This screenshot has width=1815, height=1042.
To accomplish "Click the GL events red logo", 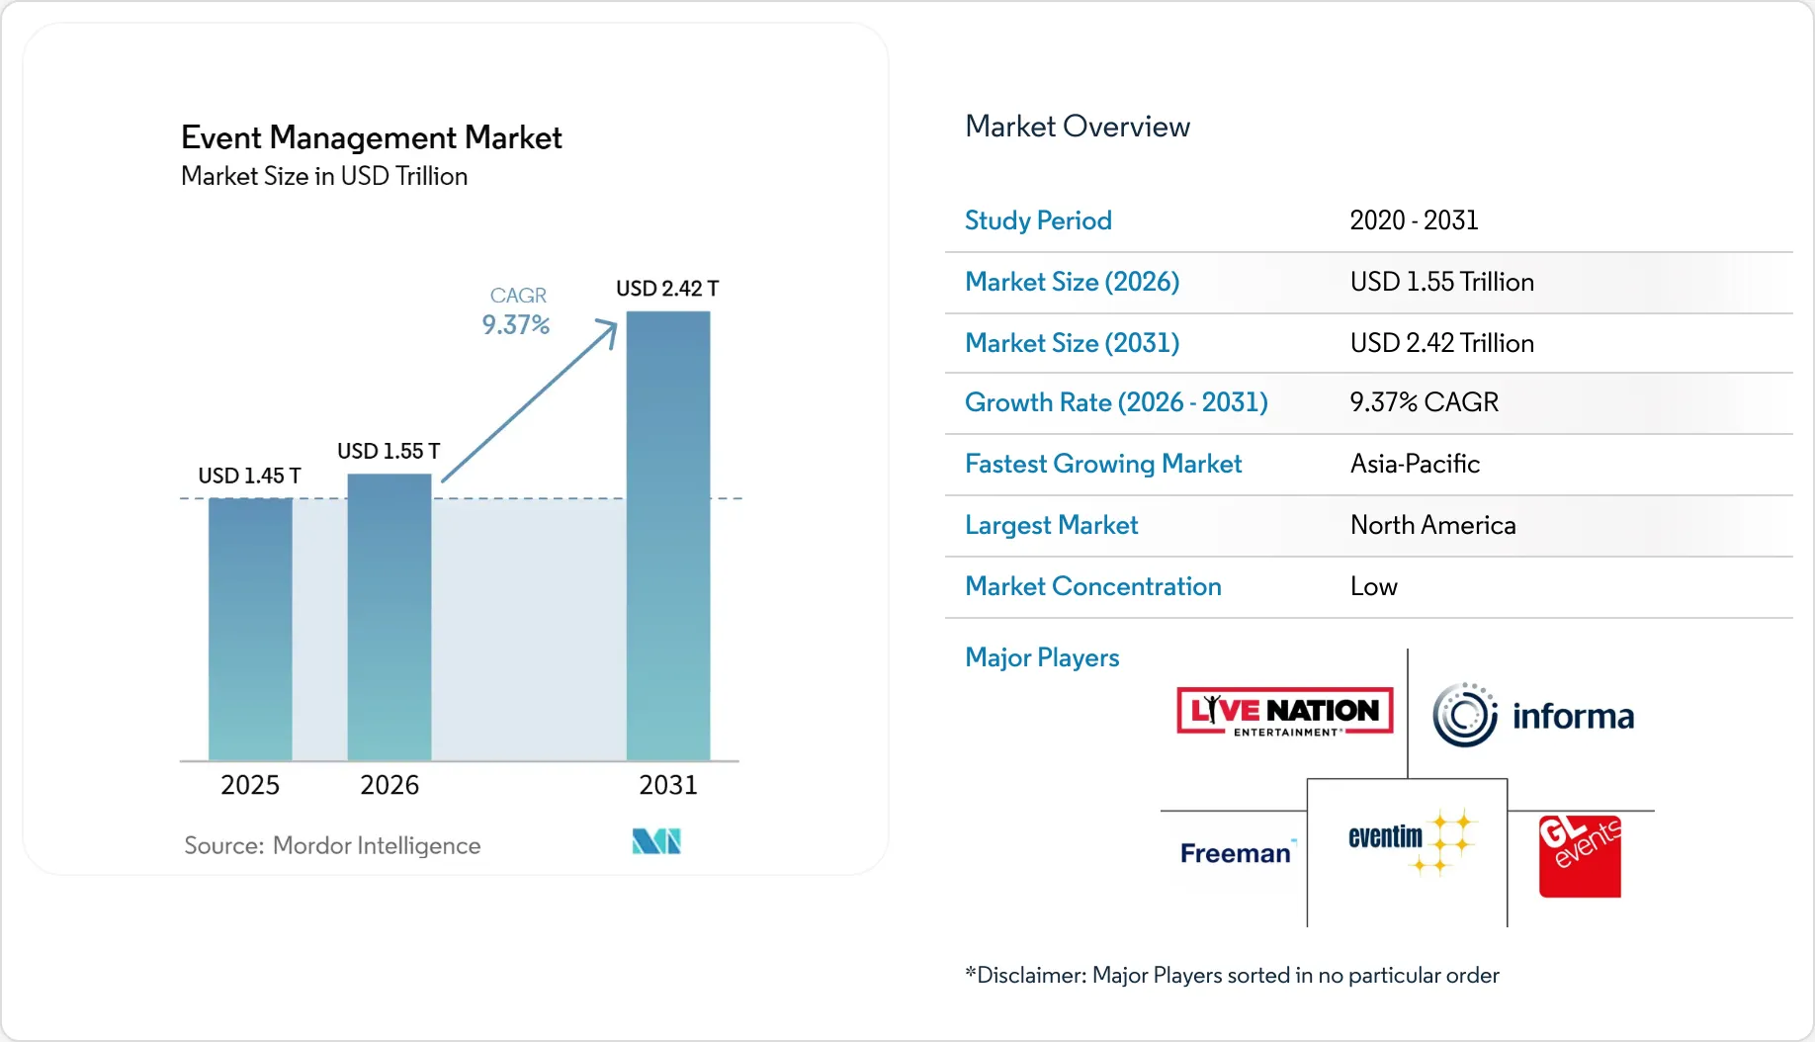I will [1580, 856].
